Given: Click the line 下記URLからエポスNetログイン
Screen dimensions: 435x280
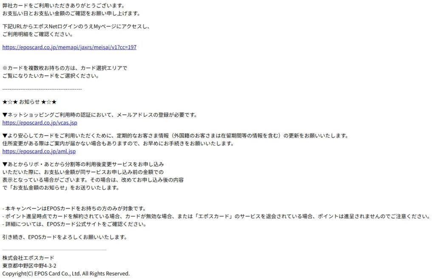Looking at the screenshot, I should 76,27.
